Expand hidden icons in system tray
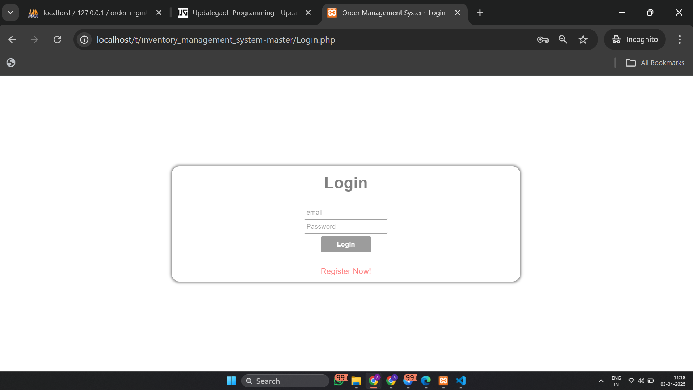Viewport: 693px width, 390px height. point(601,380)
